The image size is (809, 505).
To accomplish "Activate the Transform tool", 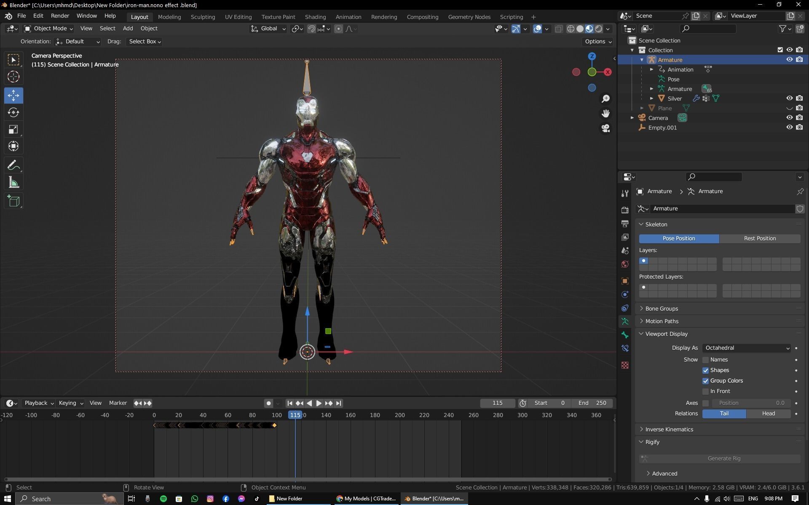I will click(x=13, y=146).
